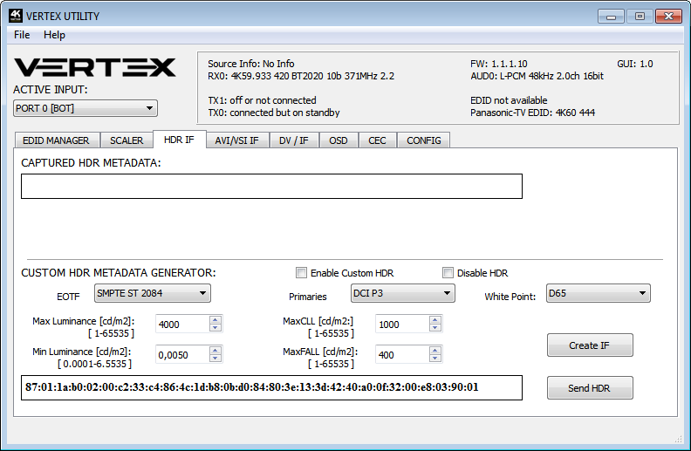This screenshot has height=451, width=691.
Task: Click the 'Panasonic-TV EDID: 4K60 444' text
Action: pyautogui.click(x=532, y=113)
